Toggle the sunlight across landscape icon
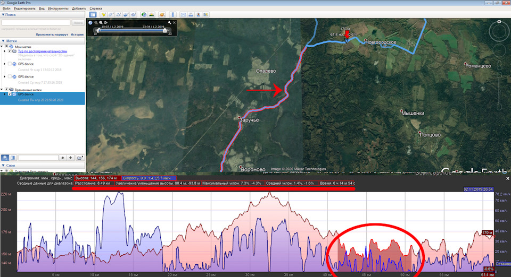The width and height of the screenshot is (511, 277). click(x=152, y=15)
